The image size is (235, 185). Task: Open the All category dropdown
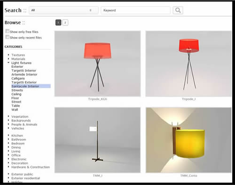coord(63,10)
